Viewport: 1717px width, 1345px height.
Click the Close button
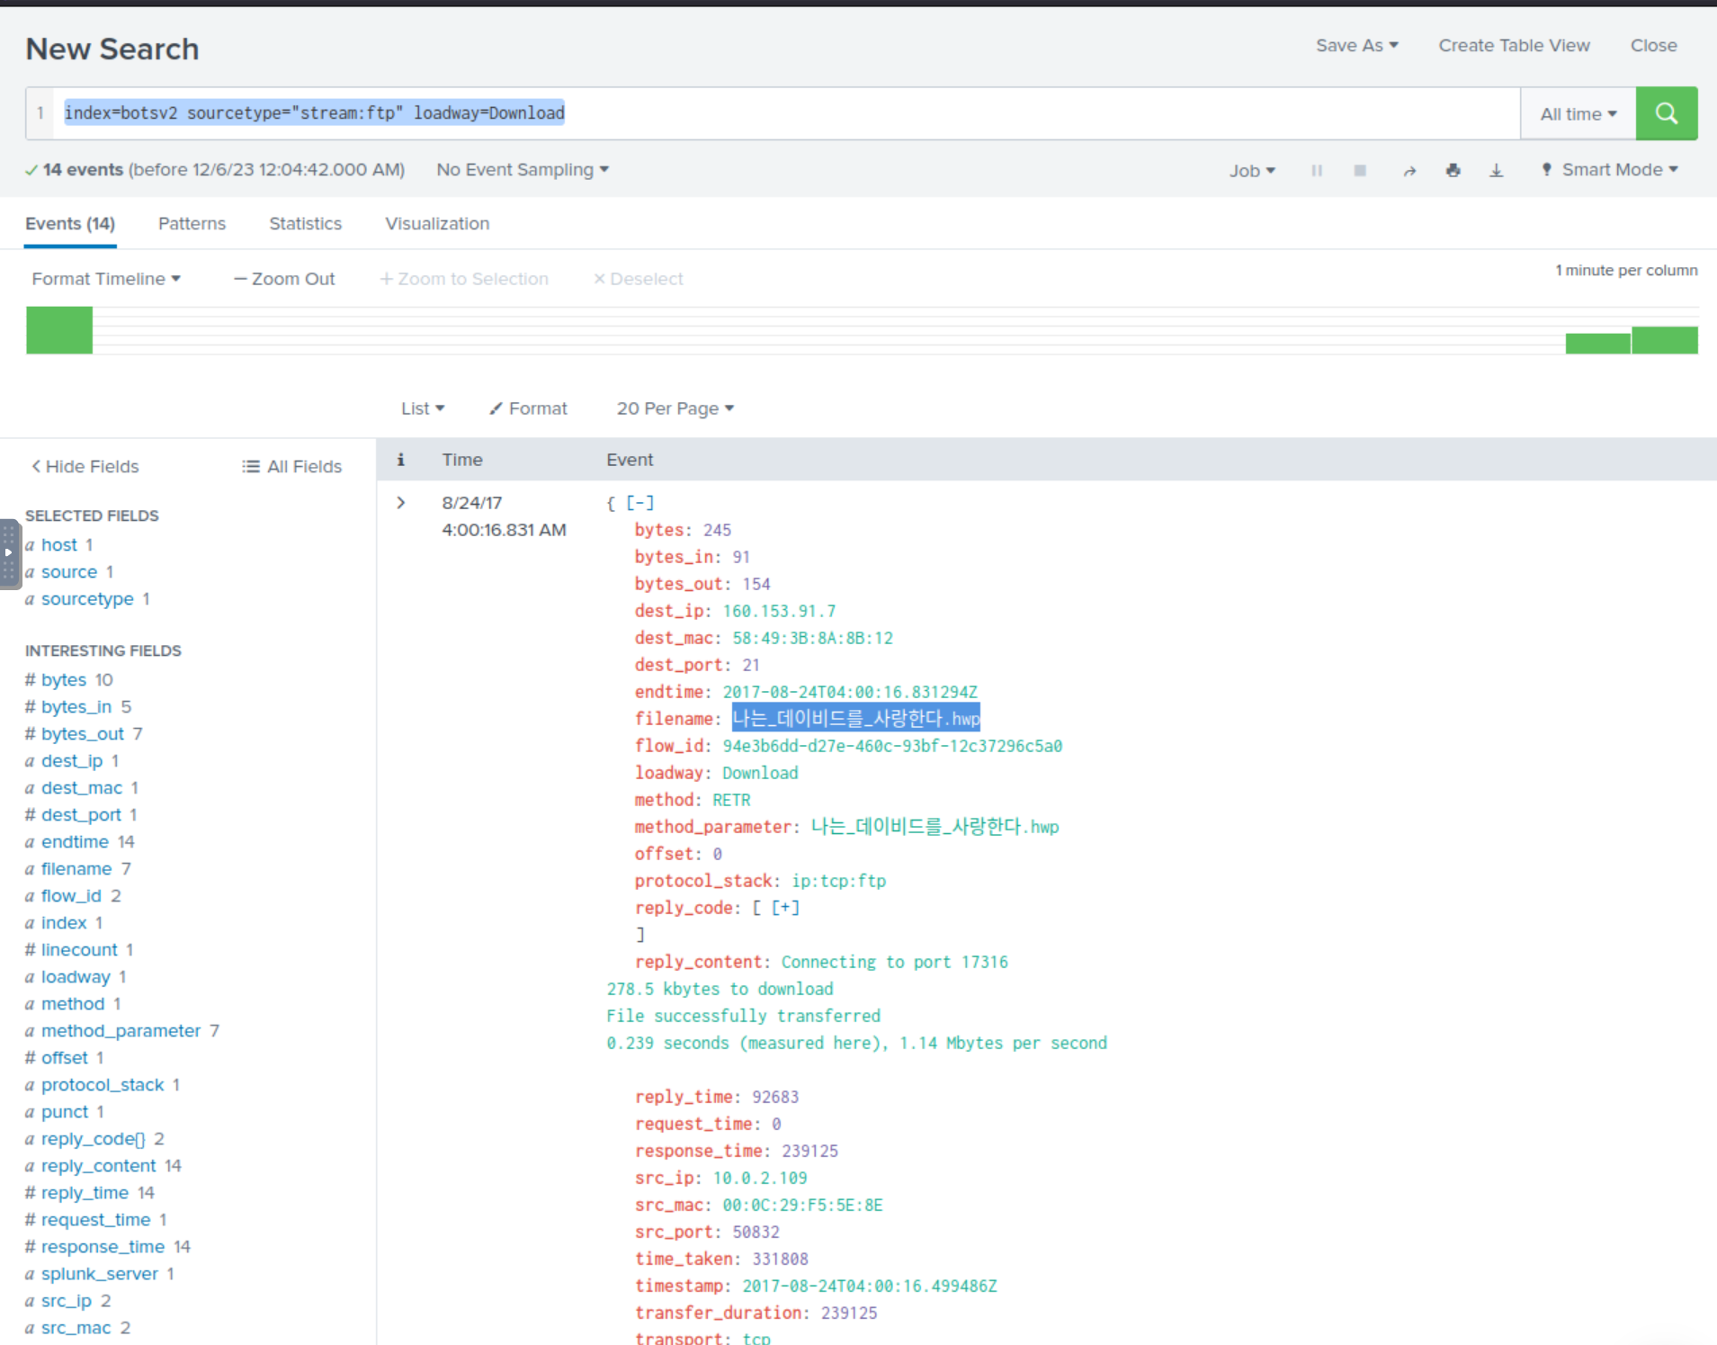pos(1653,45)
